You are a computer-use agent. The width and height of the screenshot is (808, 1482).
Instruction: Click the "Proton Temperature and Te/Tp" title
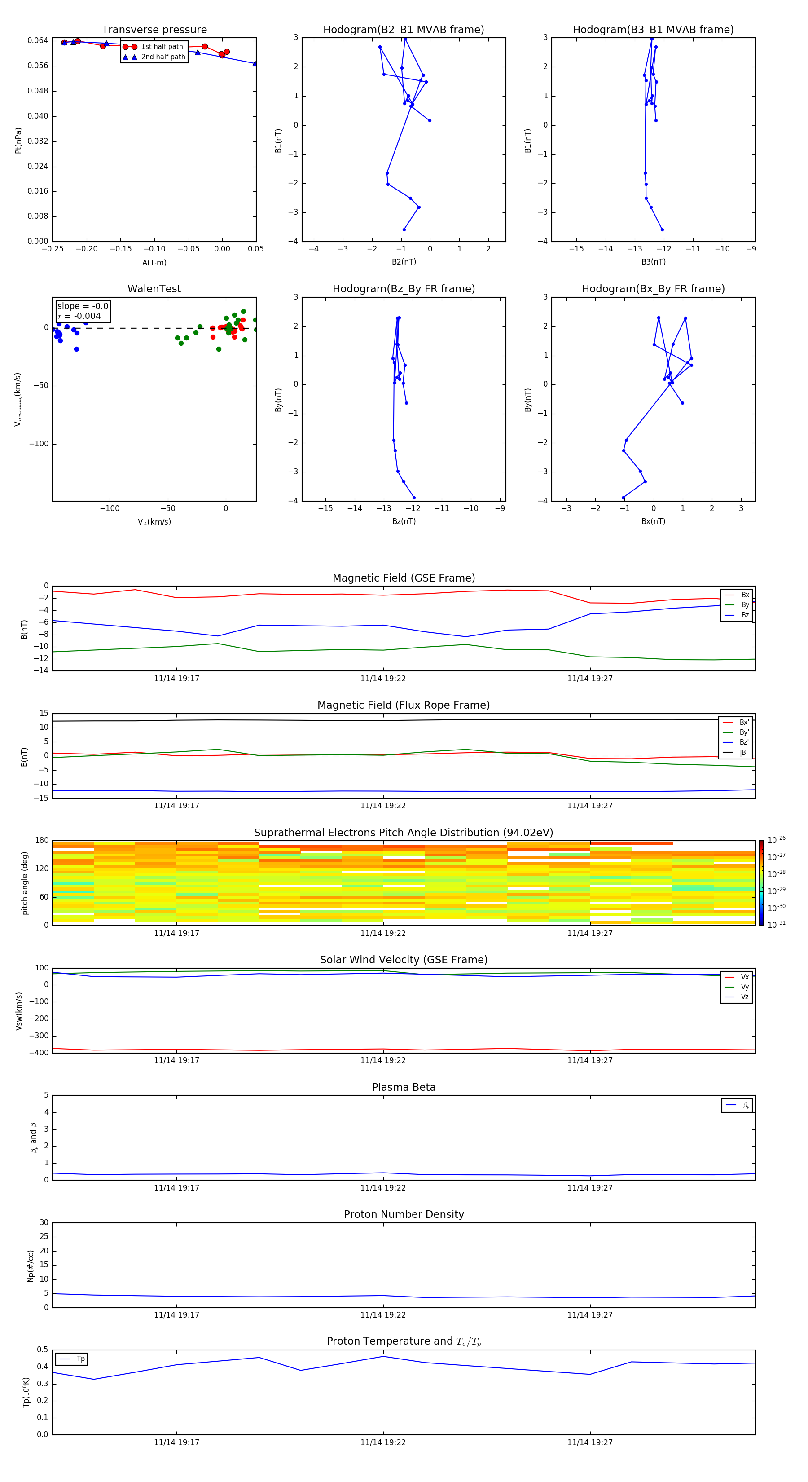click(404, 1341)
